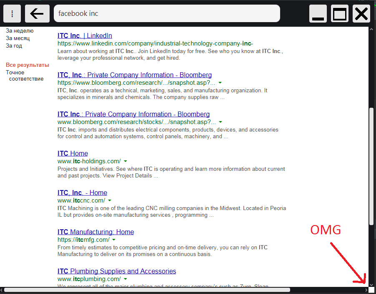Focus the search field containing 'facebook inc'
Image resolution: width=376 pixels, height=294 pixels.
pyautogui.click(x=167, y=13)
